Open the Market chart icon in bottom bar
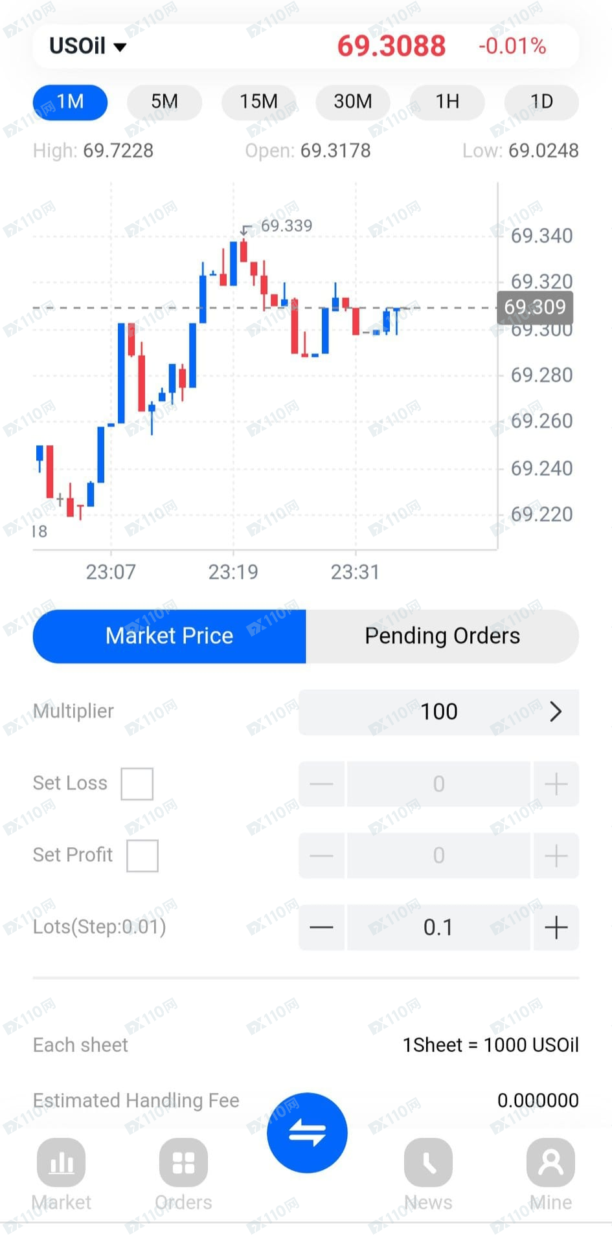Image resolution: width=612 pixels, height=1240 pixels. pyautogui.click(x=61, y=1162)
